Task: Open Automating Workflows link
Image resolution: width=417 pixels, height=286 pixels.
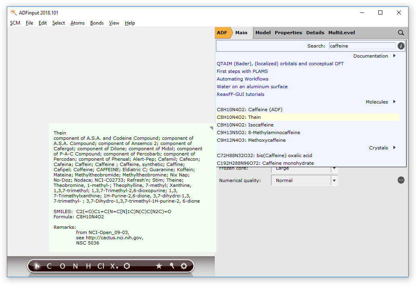Action: click(x=243, y=79)
